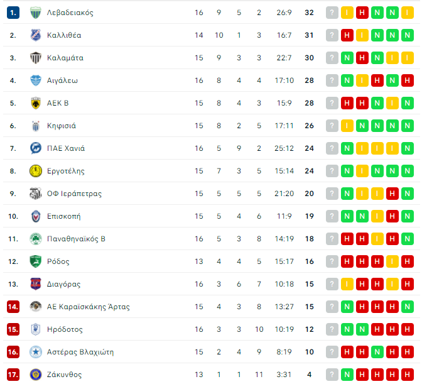Click the Λεβαδειακός team crest icon
Viewport: 422px width, 384px height.
click(x=36, y=13)
